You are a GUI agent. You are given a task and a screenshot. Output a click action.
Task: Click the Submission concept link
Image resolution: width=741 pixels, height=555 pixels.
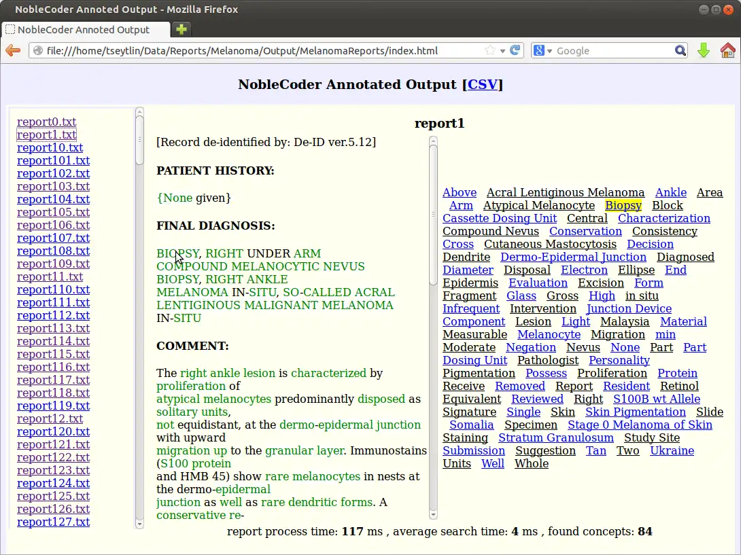tap(474, 450)
